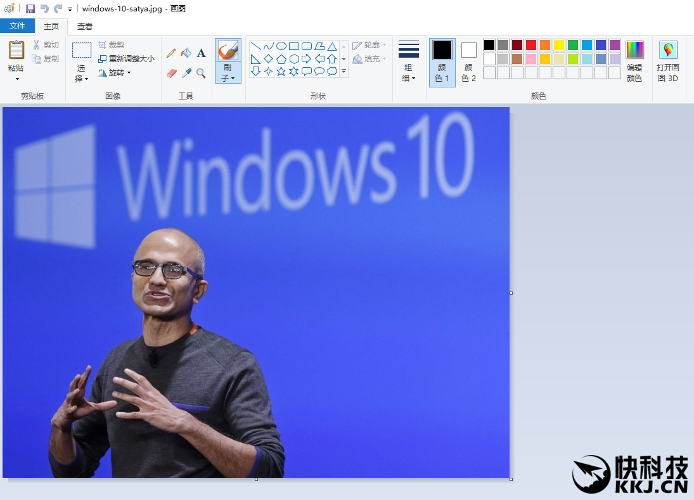Expand the Paste (粘贴) dropdown arrow
The width and height of the screenshot is (694, 500).
tap(17, 79)
